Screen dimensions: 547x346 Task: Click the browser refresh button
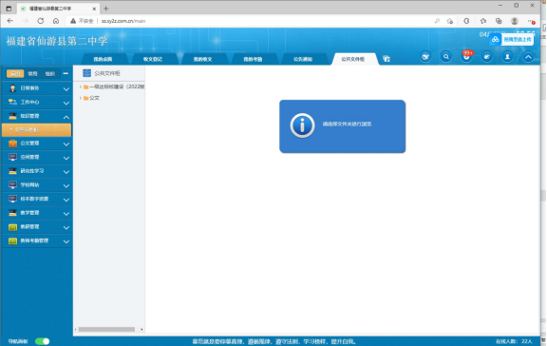click(41, 21)
